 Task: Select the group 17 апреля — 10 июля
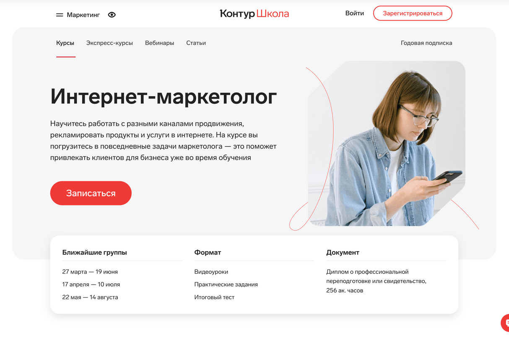91,285
